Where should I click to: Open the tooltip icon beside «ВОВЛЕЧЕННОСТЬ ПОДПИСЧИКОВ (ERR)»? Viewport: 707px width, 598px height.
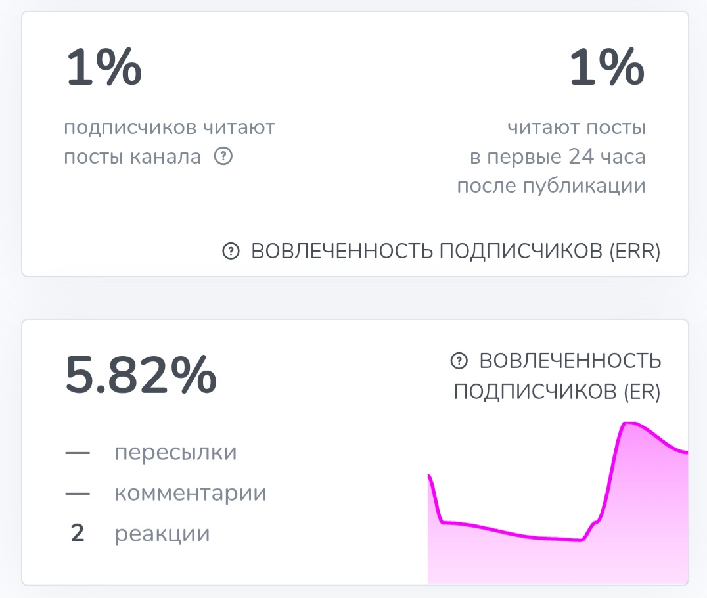pos(230,251)
